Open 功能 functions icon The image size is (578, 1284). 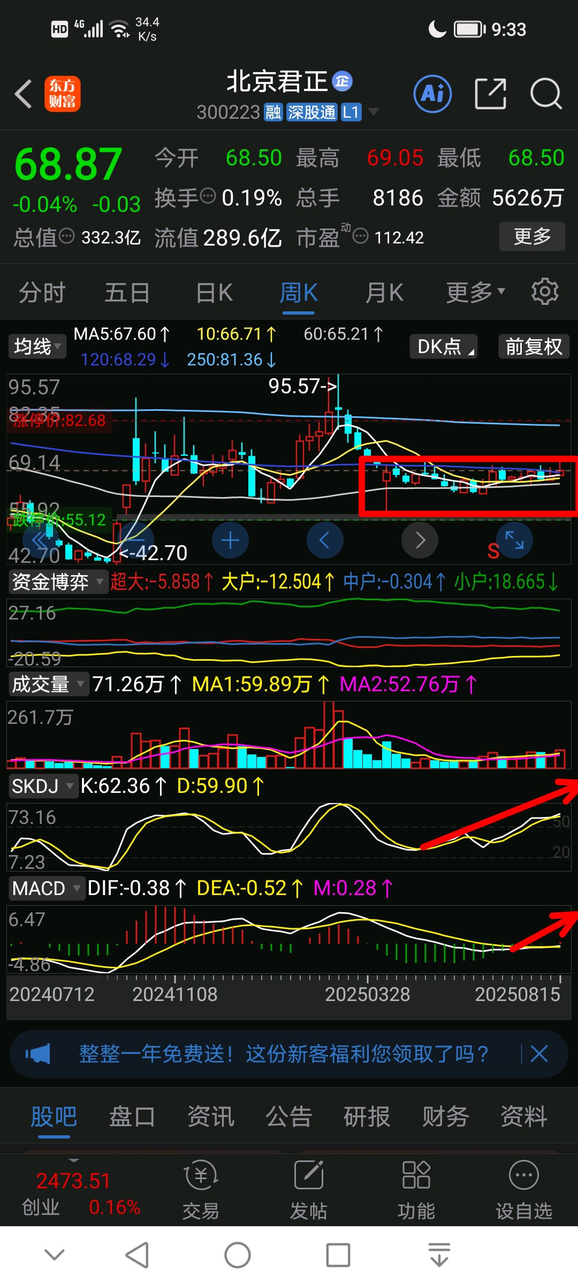pyautogui.click(x=416, y=1189)
